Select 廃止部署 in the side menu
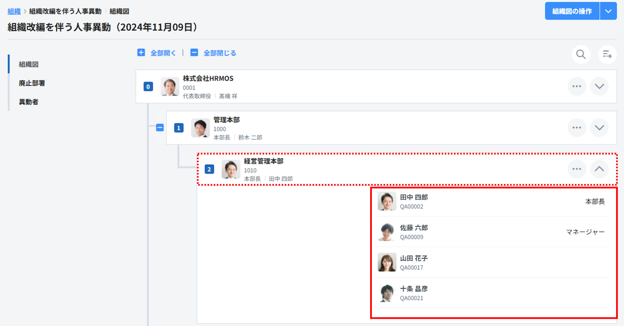Screen dimensions: 624x326 tap(32, 83)
